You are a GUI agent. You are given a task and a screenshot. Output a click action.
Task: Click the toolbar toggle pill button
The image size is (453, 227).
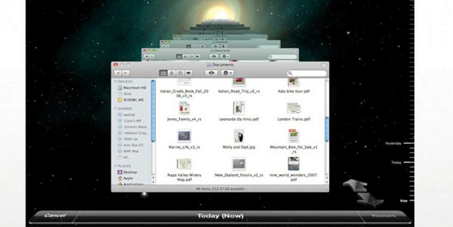(323, 65)
